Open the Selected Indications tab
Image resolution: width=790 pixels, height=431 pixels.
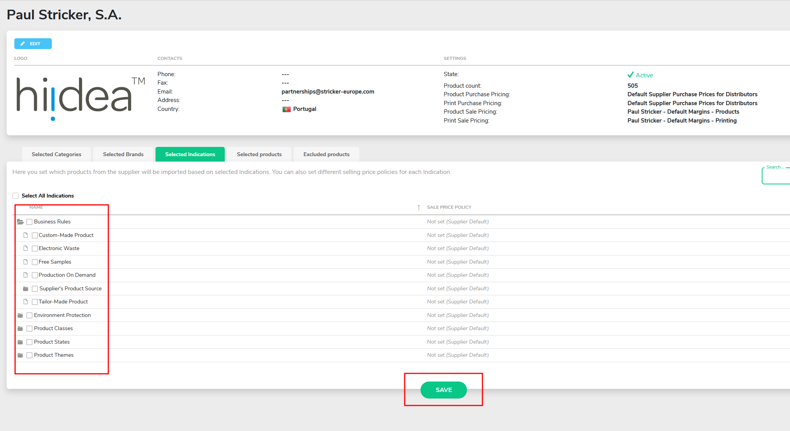(x=190, y=154)
